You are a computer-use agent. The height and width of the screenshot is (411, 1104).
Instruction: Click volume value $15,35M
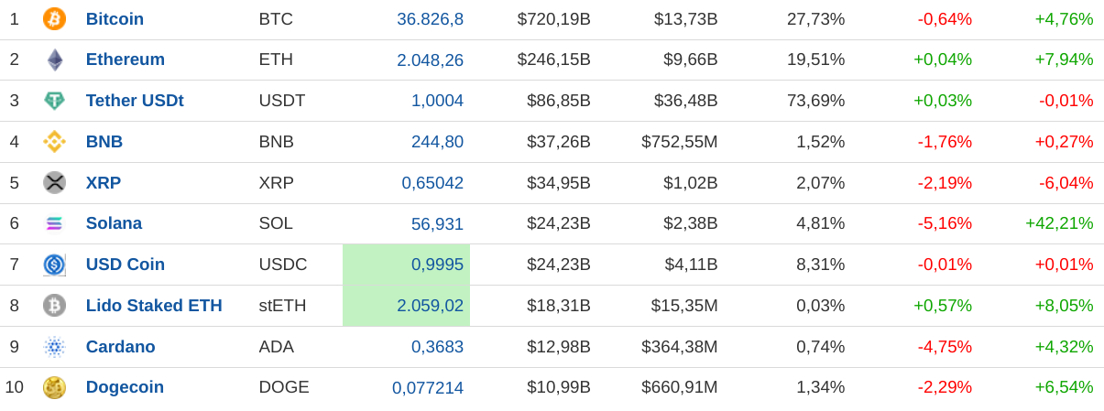tap(684, 306)
